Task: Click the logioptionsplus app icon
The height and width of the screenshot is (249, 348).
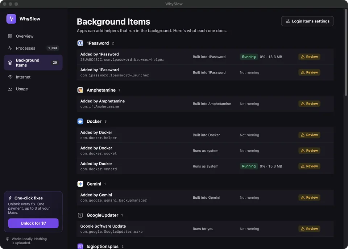Action: [x=80, y=246]
